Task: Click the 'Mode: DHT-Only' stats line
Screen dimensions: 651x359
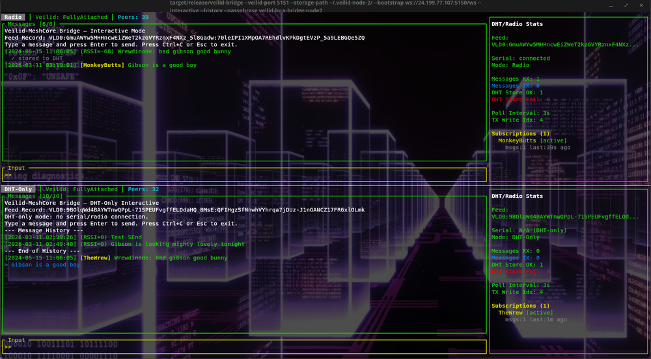Action: (517, 237)
